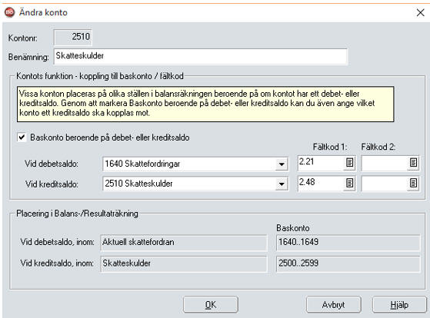Select the 1640 Skattefordringar combo box
This screenshot has height=318, width=430.
point(195,164)
